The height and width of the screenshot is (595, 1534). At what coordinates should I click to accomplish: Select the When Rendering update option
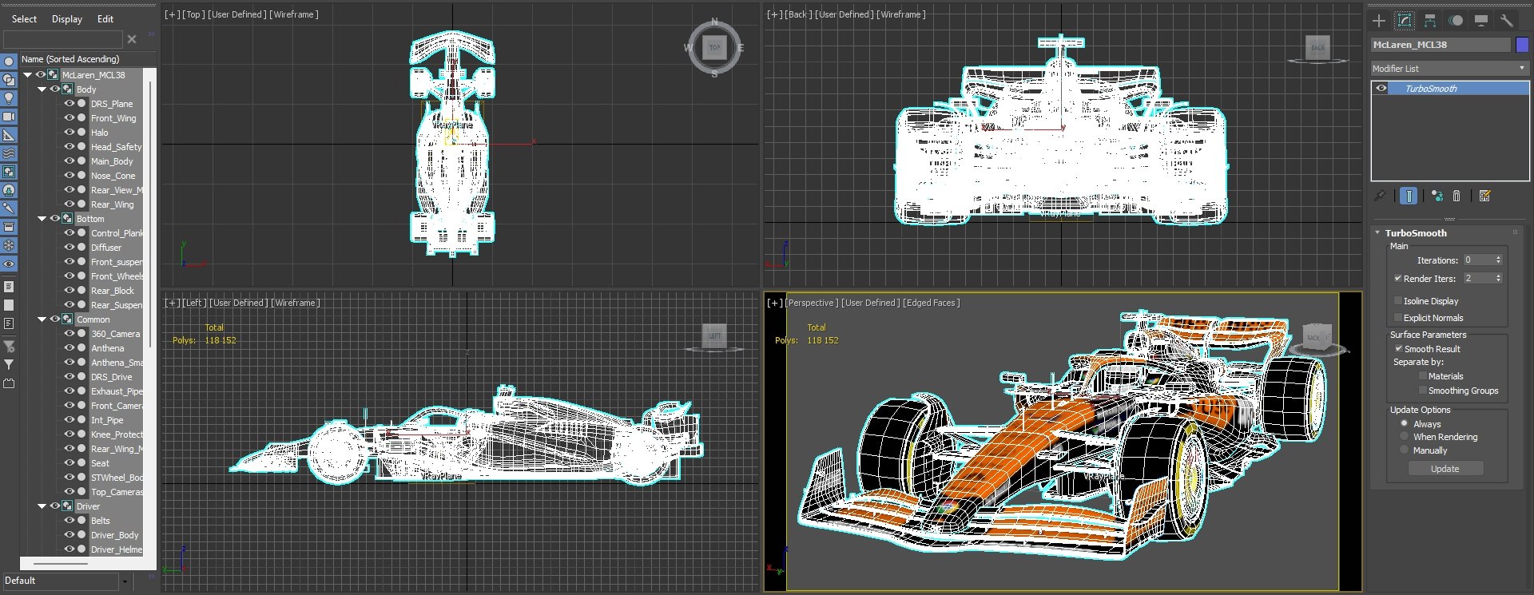pyautogui.click(x=1404, y=437)
